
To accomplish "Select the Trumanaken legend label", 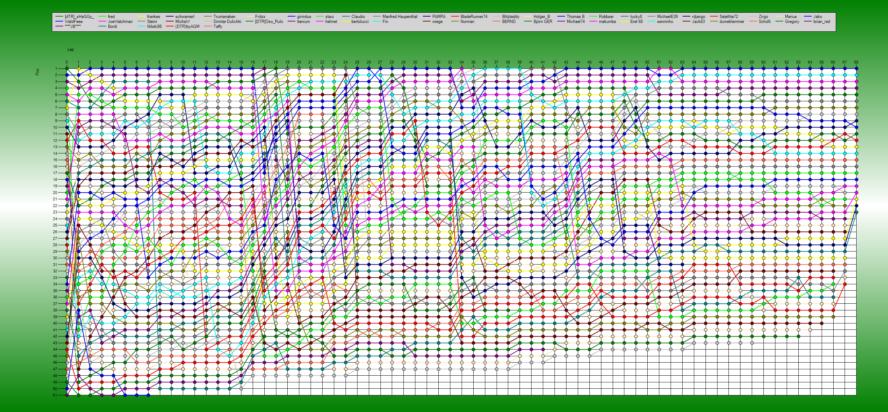I will (224, 17).
